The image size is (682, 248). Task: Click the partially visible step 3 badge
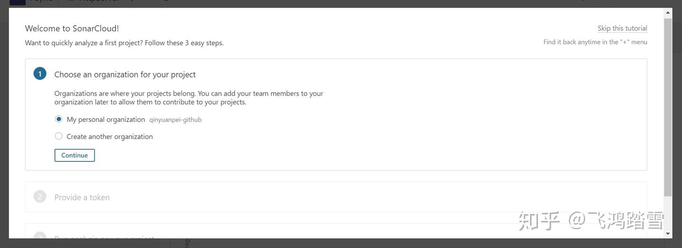(x=40, y=236)
